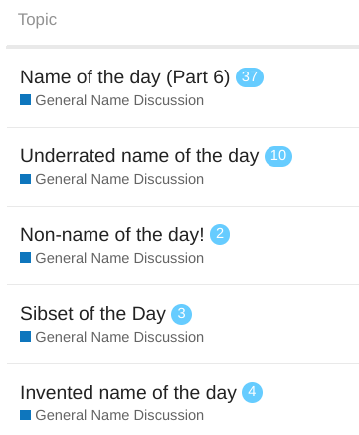Screen dimensions: 359x435
Task: Open the 'Invented name of the day' topic
Action: 128,393
